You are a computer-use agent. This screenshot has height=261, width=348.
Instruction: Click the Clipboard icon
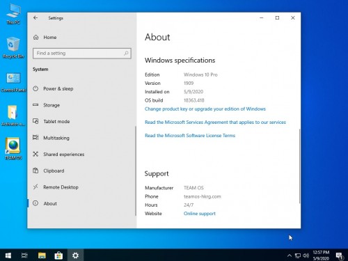(35, 171)
